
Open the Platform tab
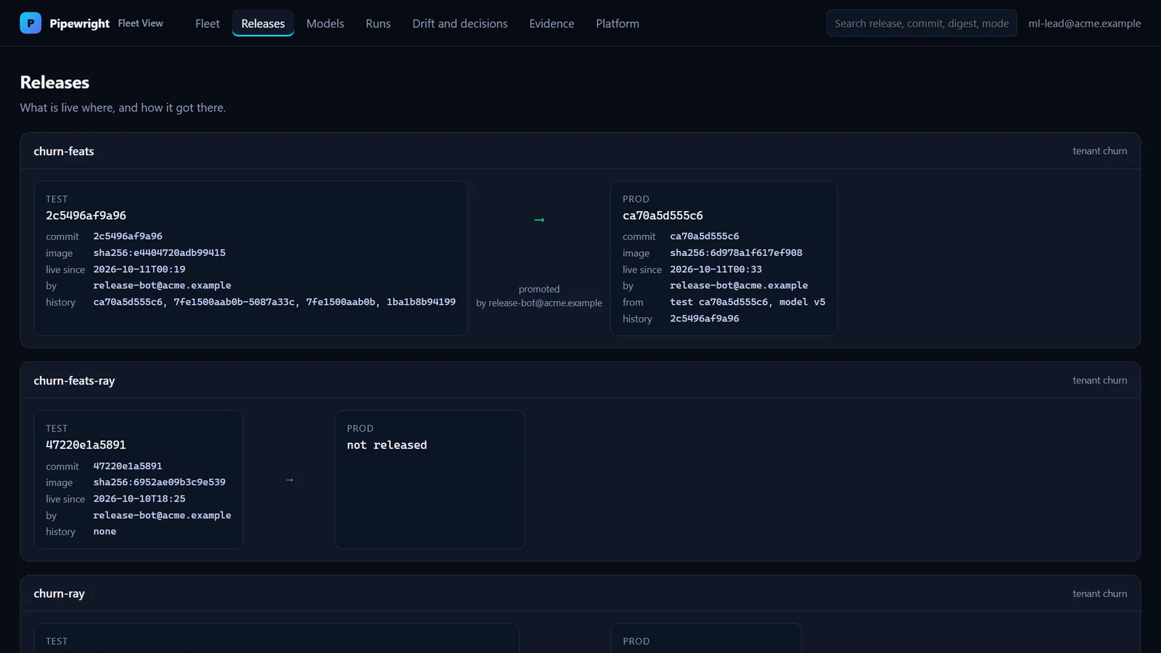tap(618, 23)
